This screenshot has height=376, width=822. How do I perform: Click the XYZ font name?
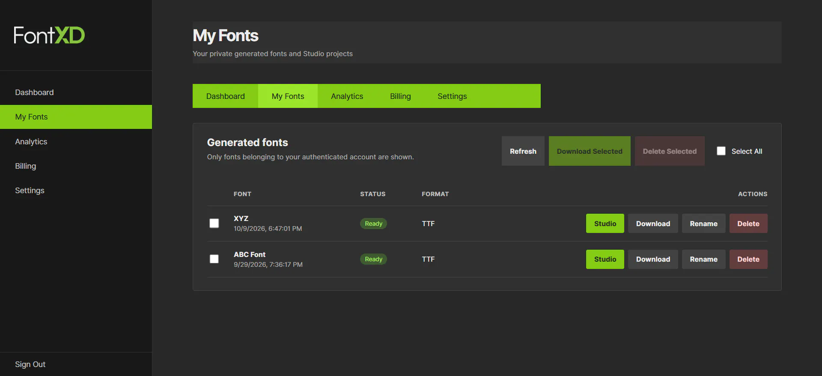pos(241,218)
